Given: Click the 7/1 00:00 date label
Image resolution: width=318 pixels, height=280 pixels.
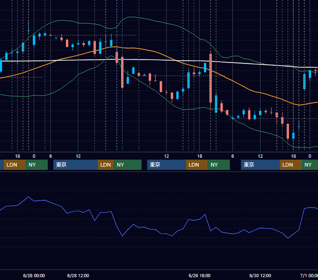Looking at the screenshot, I should pyautogui.click(x=309, y=275).
